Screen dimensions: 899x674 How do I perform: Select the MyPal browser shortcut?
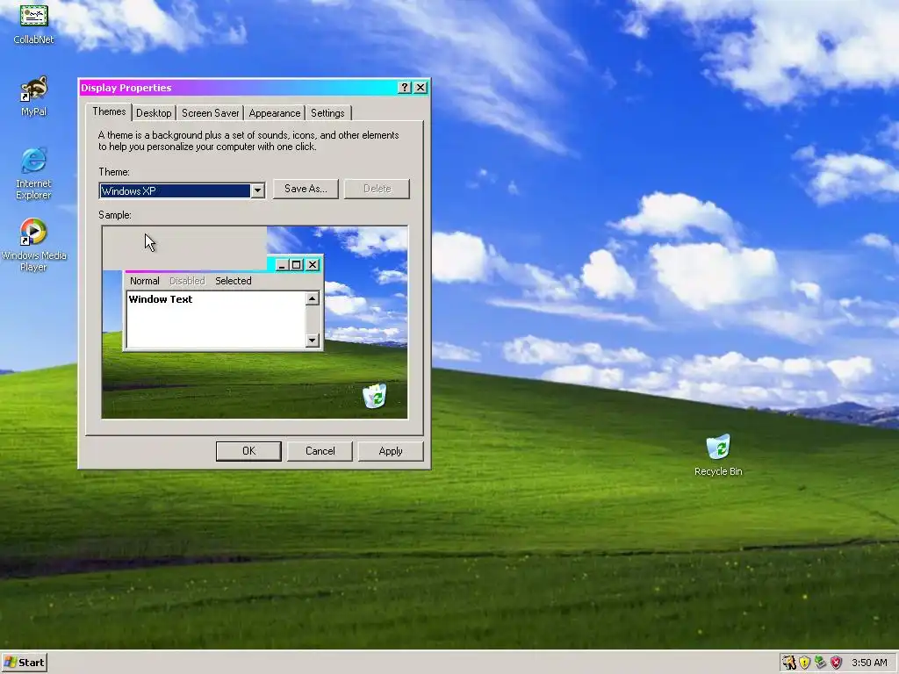[34, 96]
